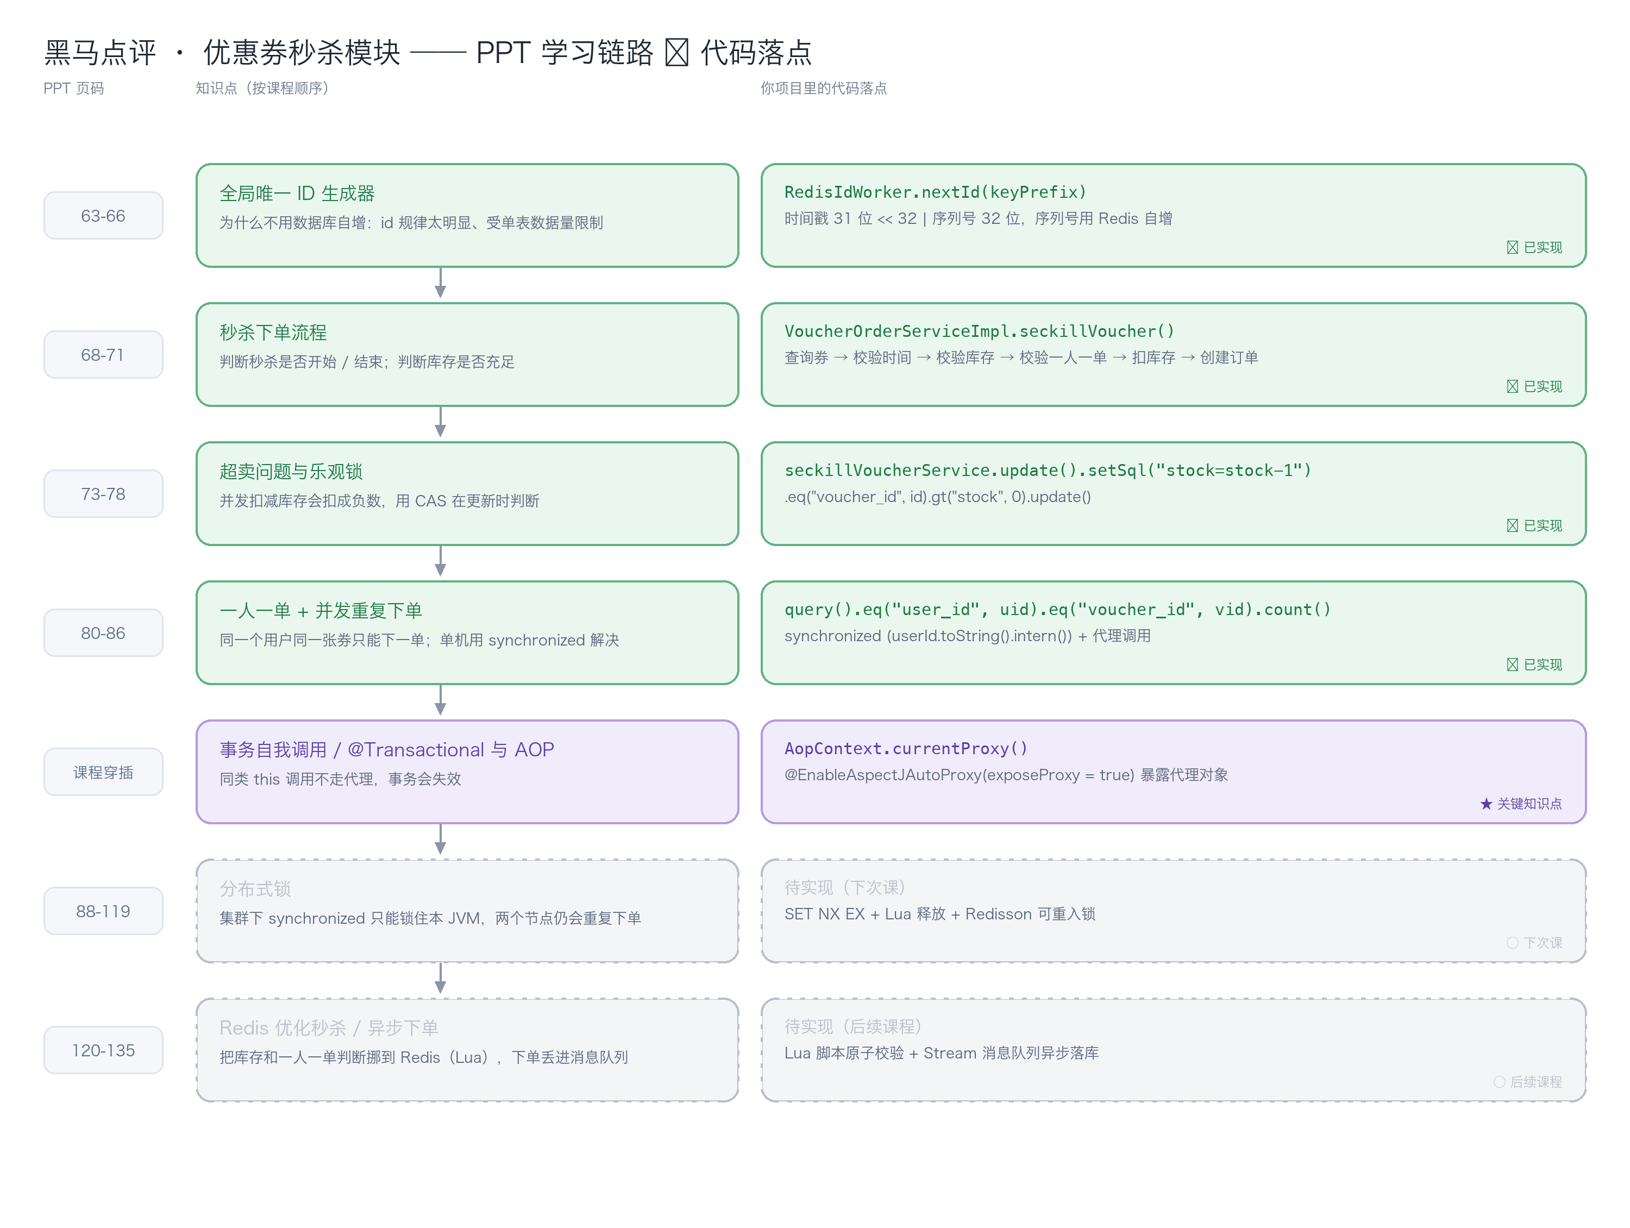Select the 一人一单 + 并发重复下单 title

(321, 610)
